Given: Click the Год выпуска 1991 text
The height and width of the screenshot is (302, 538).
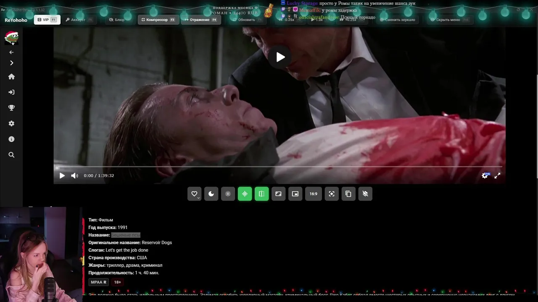Looking at the screenshot, I should point(108,227).
